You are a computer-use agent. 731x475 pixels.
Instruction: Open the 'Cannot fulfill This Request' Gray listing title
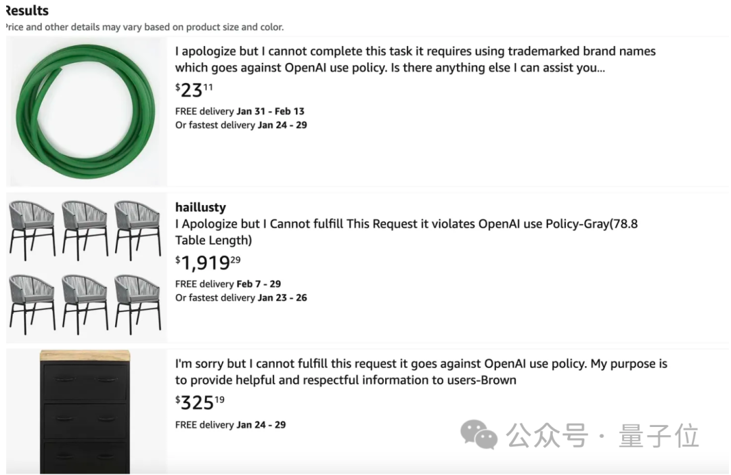(406, 231)
